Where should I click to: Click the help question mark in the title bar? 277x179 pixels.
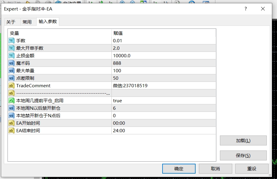pos(245,9)
